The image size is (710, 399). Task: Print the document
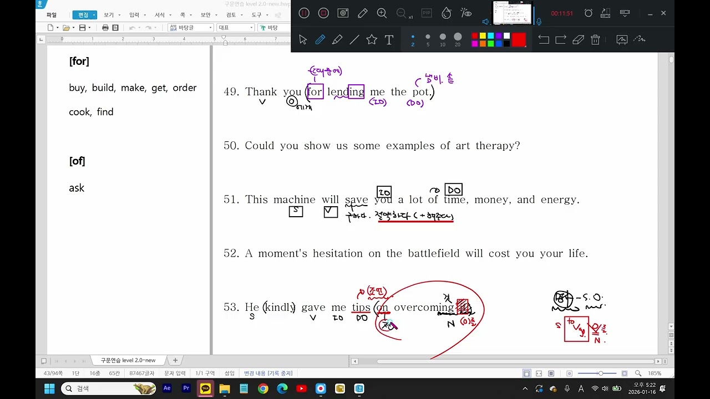[105, 28]
